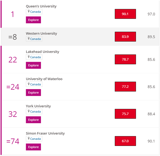Select the red 83.9 score box
Viewport: 160px width, 156px height.
[x=125, y=36]
